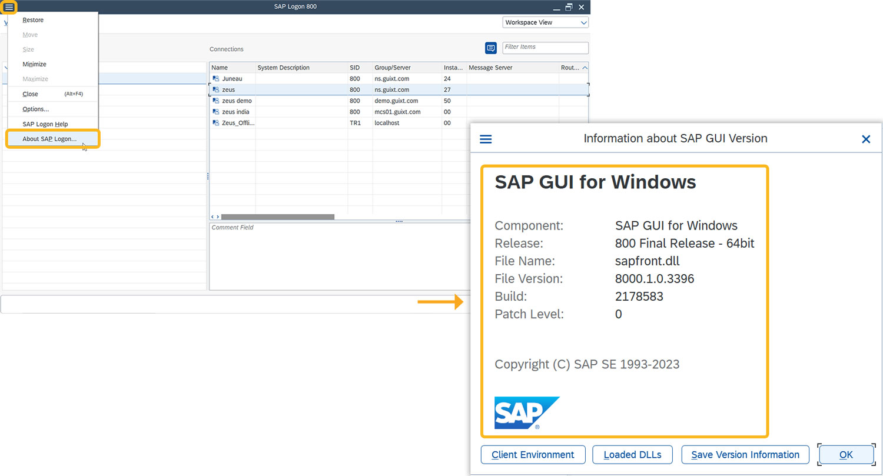The width and height of the screenshot is (883, 476).
Task: Click the sapfront.dll file name value
Action: pos(648,261)
